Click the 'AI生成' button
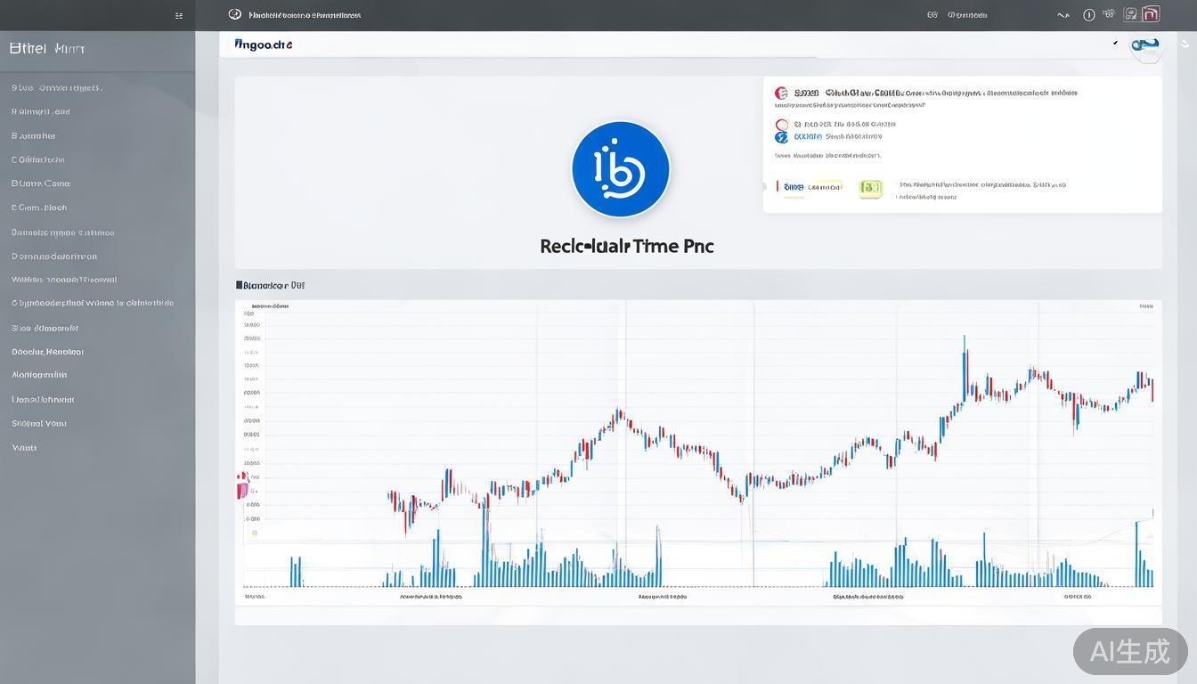Image resolution: width=1197 pixels, height=684 pixels. pyautogui.click(x=1129, y=651)
